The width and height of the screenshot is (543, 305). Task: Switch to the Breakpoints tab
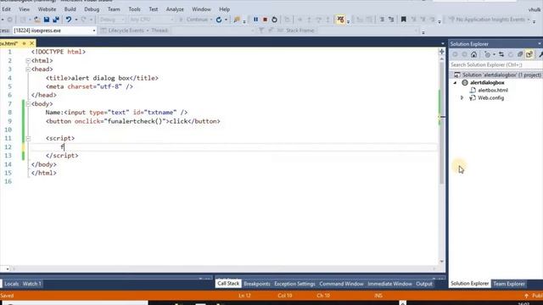pyautogui.click(x=257, y=284)
